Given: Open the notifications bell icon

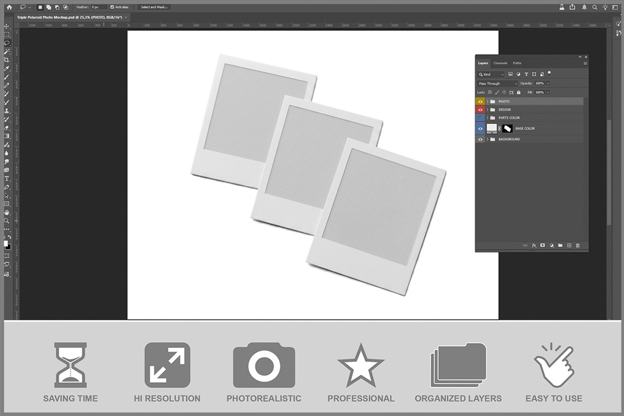Looking at the screenshot, I should pyautogui.click(x=584, y=7).
